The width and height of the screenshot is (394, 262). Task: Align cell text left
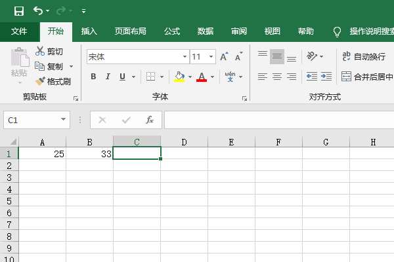point(262,77)
